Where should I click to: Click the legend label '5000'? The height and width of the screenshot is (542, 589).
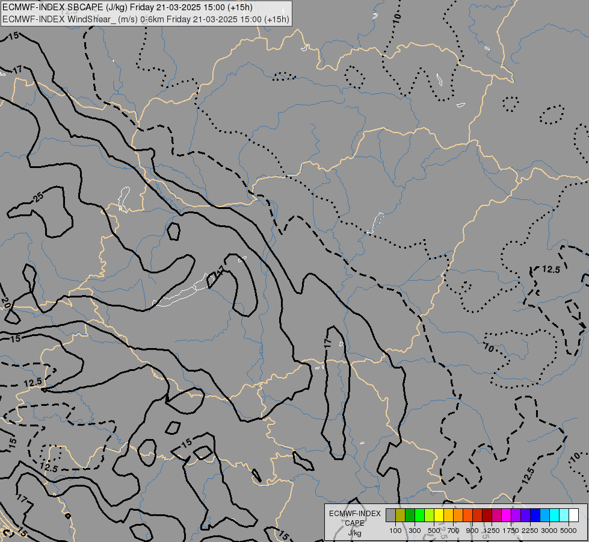(x=569, y=531)
